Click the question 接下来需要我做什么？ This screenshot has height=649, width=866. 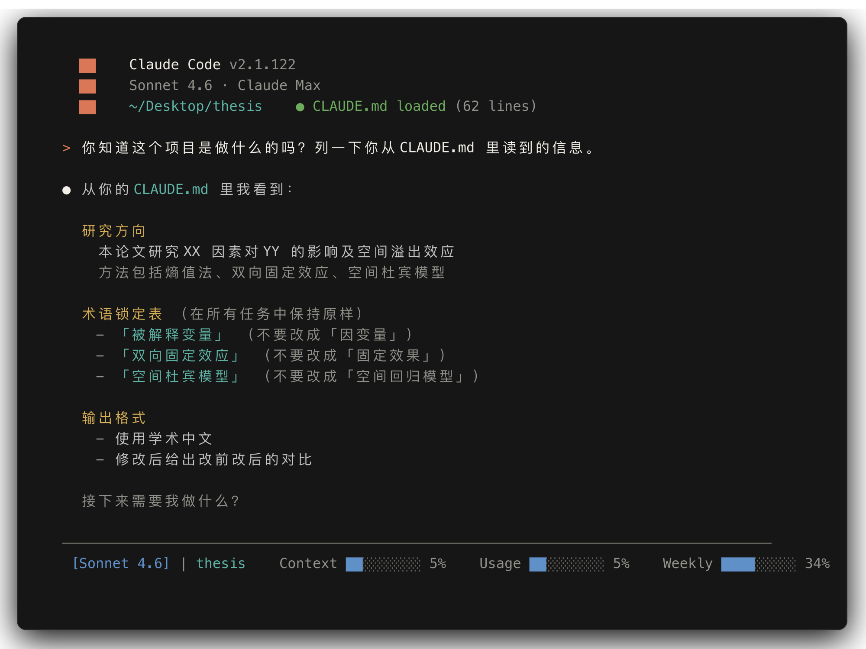(161, 501)
